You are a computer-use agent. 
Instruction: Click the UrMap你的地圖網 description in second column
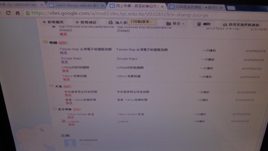click(x=130, y=68)
